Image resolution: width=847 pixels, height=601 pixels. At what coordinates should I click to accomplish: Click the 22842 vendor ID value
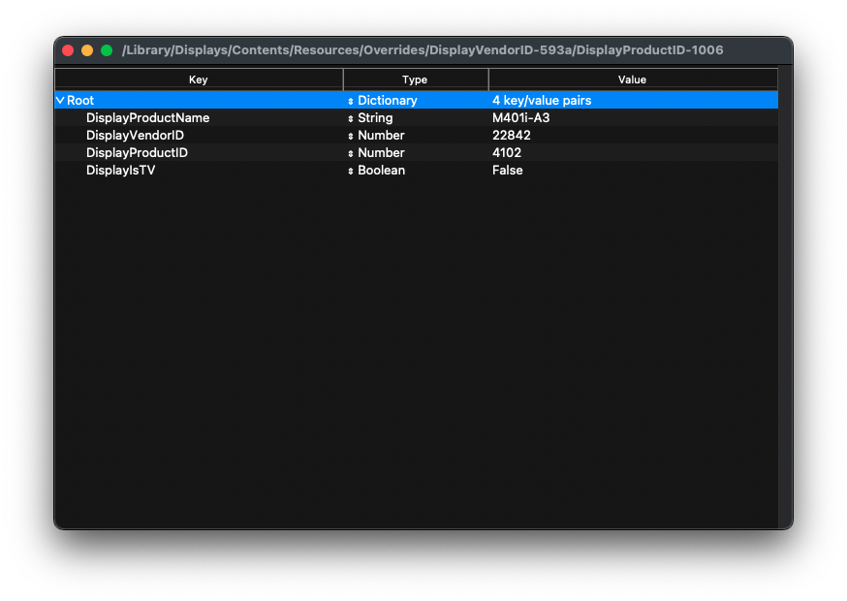(x=511, y=136)
